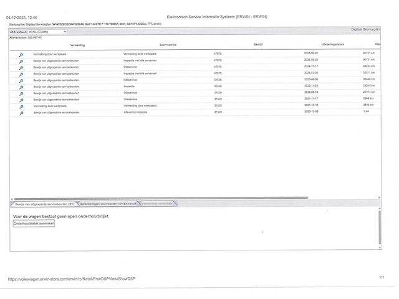The height and width of the screenshot is (299, 399).
Task: Click magnifier for Olieservice 2021-11-17 row
Action: click(21, 100)
